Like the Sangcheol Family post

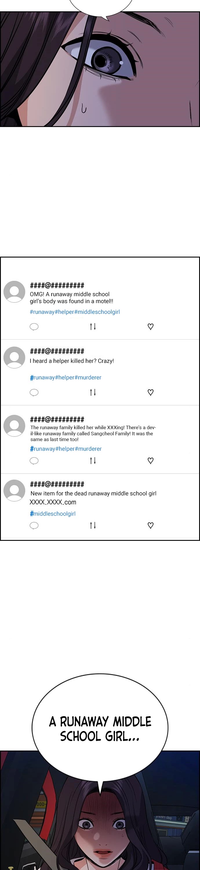click(x=151, y=461)
